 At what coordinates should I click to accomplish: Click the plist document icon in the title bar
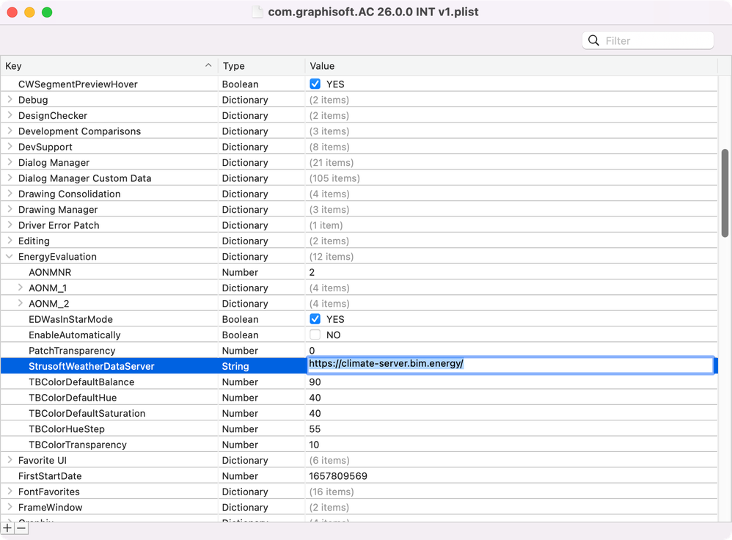pyautogui.click(x=257, y=12)
